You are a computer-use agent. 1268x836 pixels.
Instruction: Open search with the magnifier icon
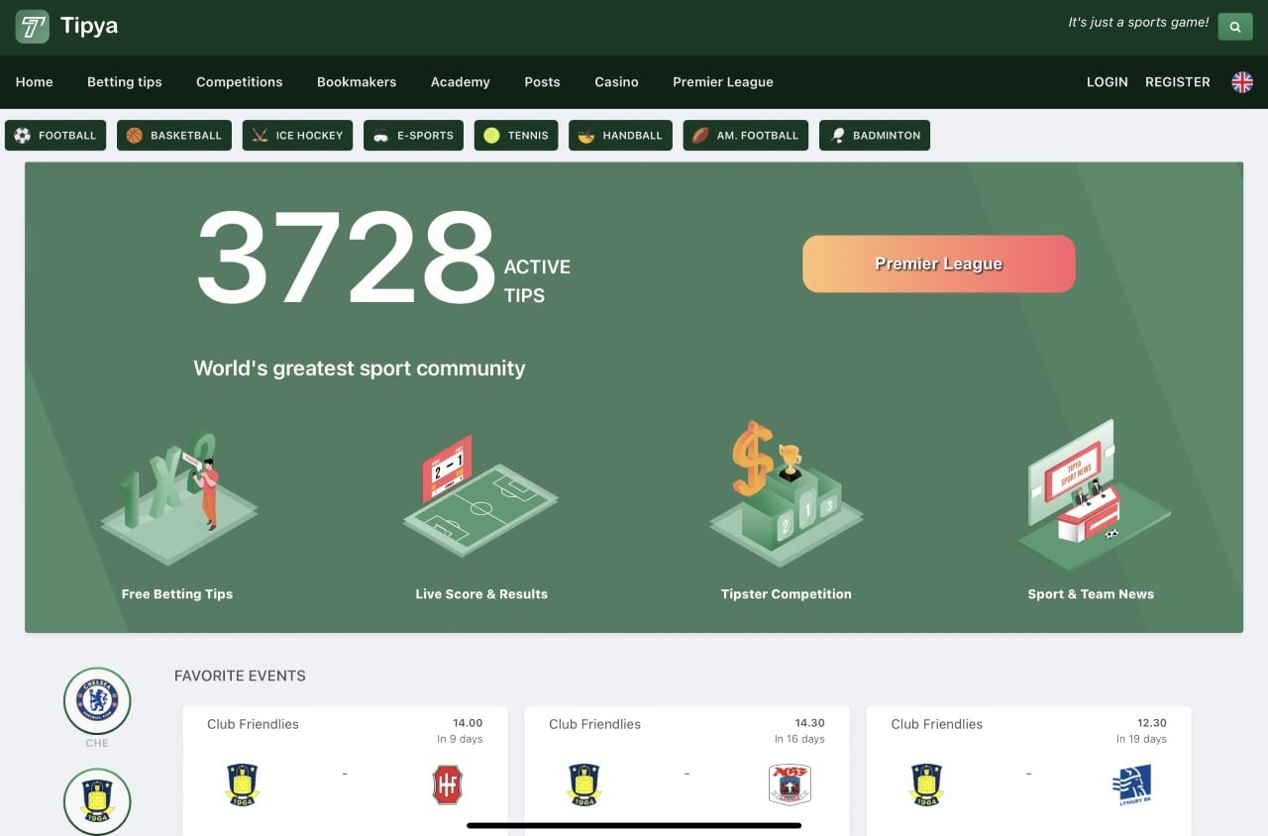[1234, 27]
